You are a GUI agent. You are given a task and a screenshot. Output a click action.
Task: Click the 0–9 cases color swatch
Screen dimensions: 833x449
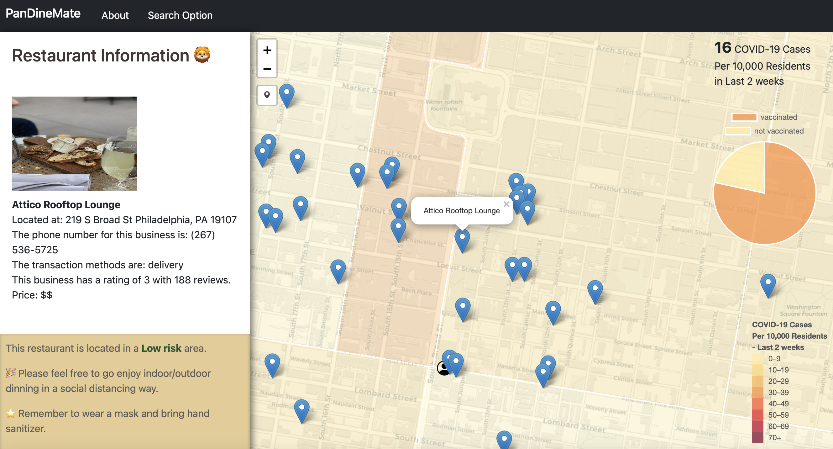click(757, 359)
